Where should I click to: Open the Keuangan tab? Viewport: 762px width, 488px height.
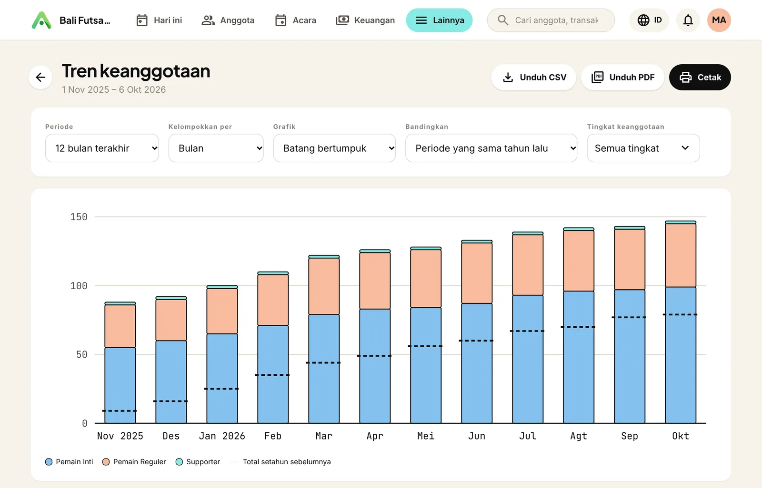click(x=365, y=20)
